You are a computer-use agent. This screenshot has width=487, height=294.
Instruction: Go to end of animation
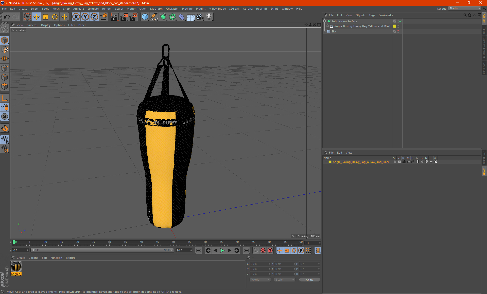tap(246, 250)
